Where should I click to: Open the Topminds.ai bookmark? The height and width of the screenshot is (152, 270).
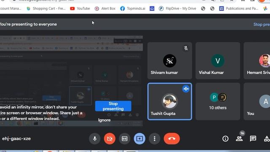(132, 8)
